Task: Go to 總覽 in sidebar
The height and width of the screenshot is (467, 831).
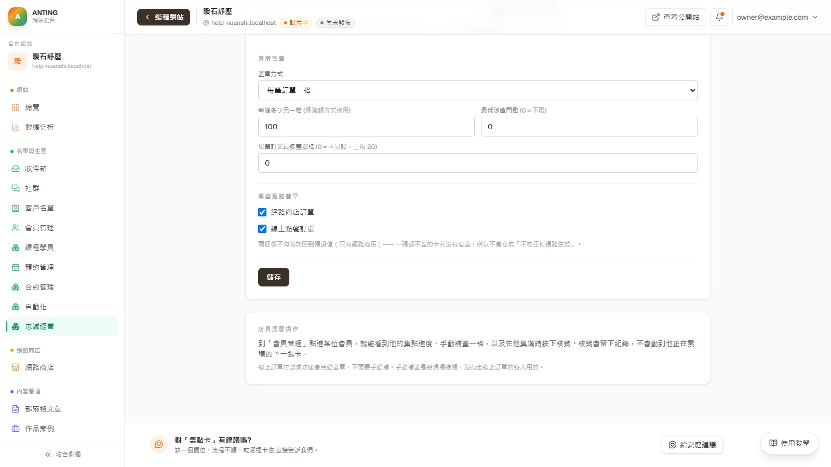Action: point(62,107)
